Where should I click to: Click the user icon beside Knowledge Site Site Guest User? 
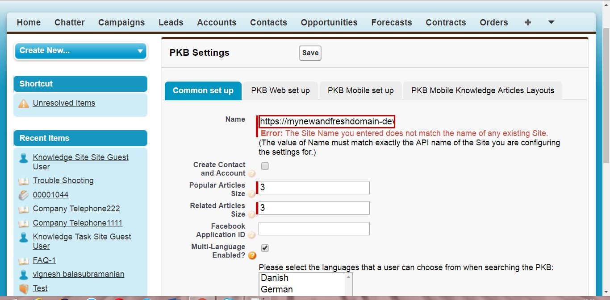pyautogui.click(x=24, y=158)
